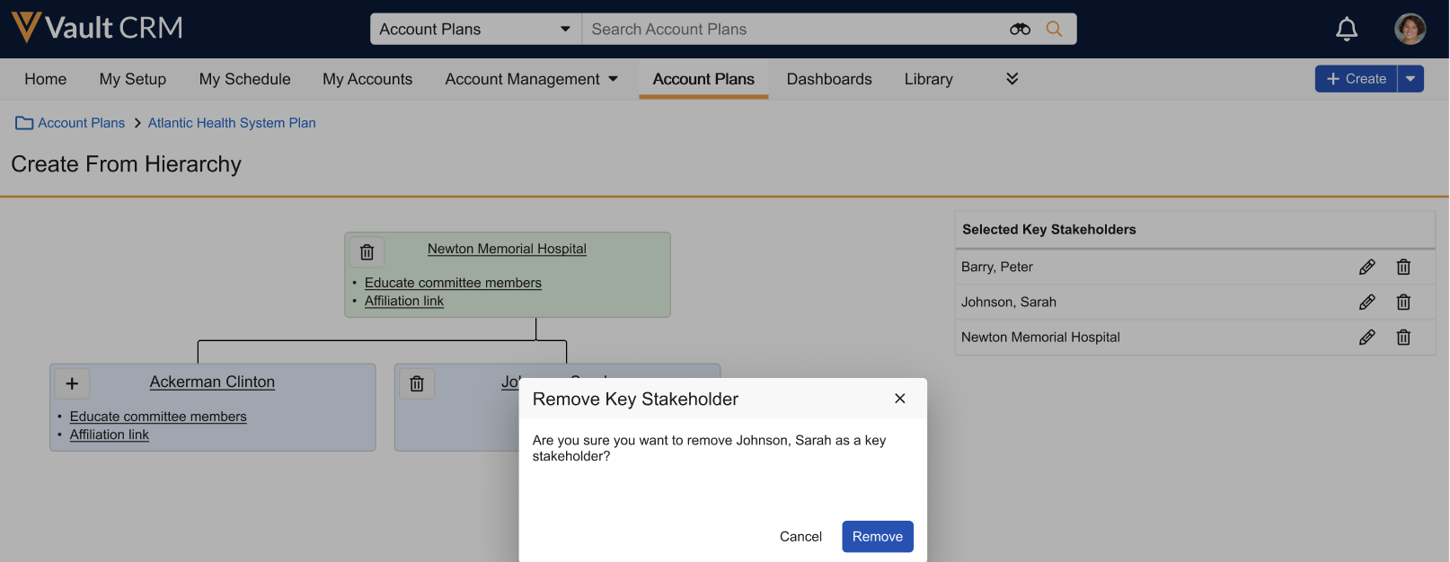Close the Remove Key Stakeholder dialog
Image resolution: width=1450 pixels, height=562 pixels.
pos(899,399)
